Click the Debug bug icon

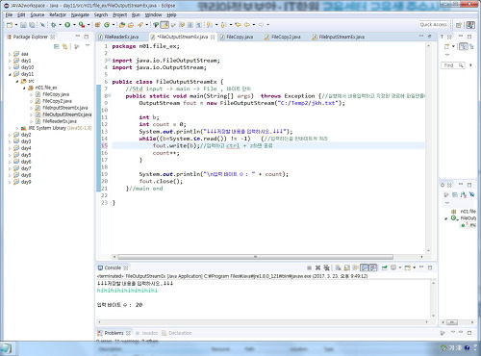point(54,25)
